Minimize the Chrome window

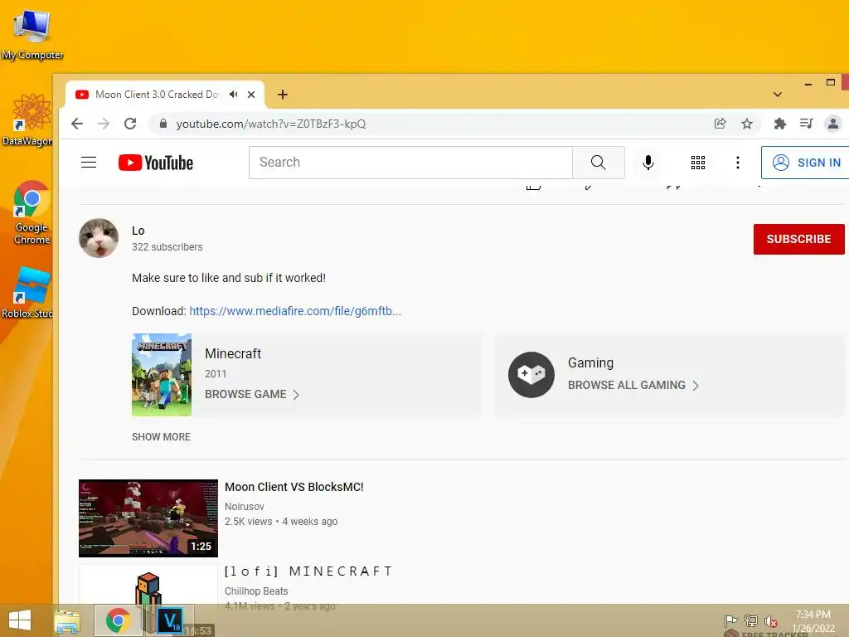coord(808,84)
